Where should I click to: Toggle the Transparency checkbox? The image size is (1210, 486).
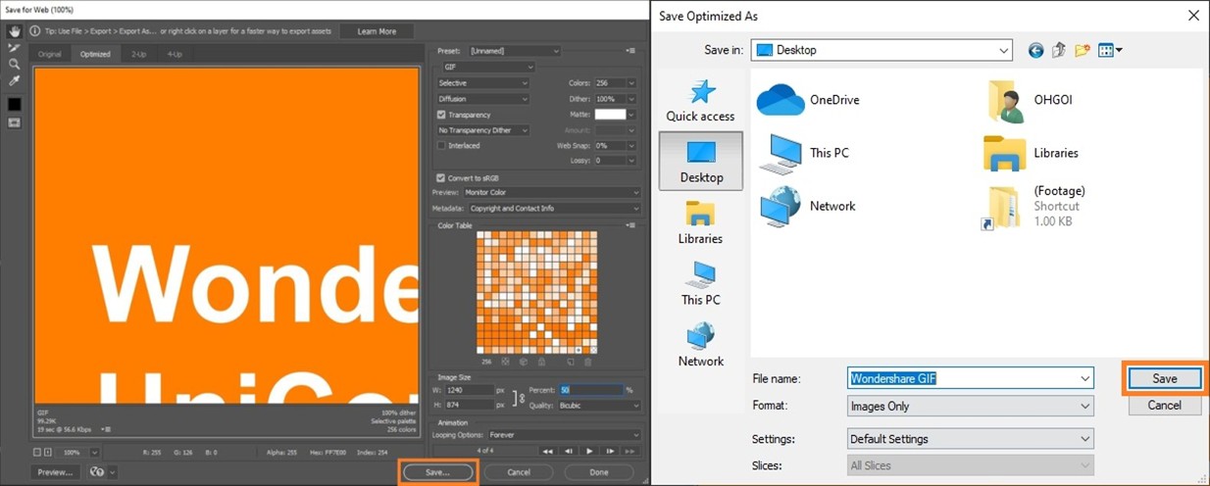pyautogui.click(x=441, y=115)
